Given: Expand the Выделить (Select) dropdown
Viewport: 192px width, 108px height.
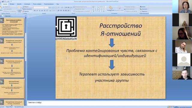Looking at the screenshot, I should click(144, 11).
